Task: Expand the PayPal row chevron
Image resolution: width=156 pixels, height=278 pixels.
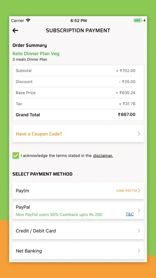Action: click(x=139, y=210)
